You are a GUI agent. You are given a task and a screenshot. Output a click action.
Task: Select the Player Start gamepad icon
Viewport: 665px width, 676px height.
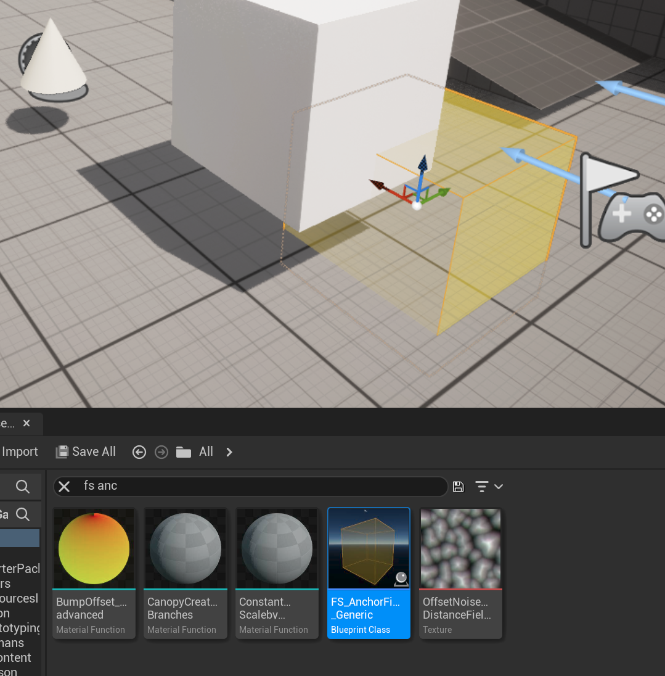click(632, 215)
